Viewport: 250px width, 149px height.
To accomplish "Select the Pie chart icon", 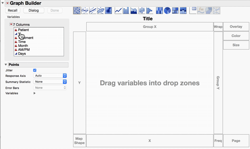I will coord(167,11).
